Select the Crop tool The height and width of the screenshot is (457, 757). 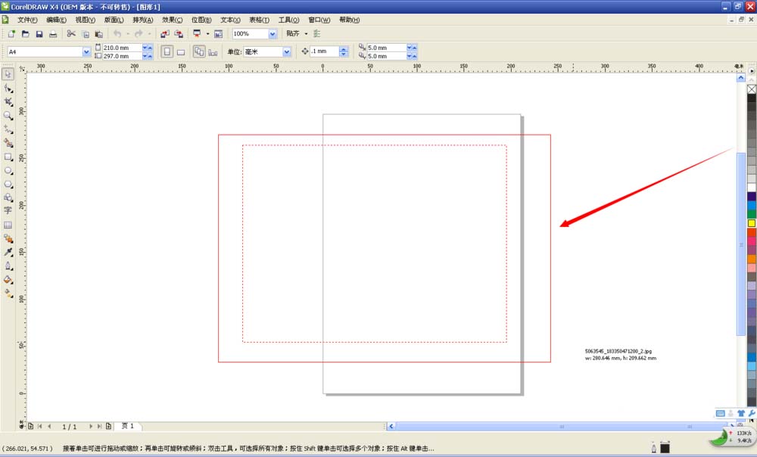8,102
